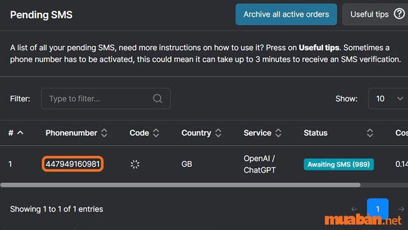Sort table by Phonenumber column
The height and width of the screenshot is (230, 408).
click(104, 133)
